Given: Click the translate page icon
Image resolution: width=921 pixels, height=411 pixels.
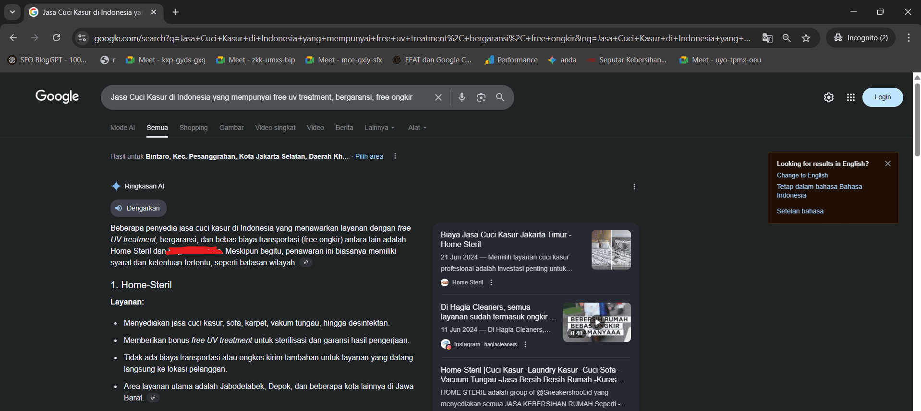Looking at the screenshot, I should 767,38.
